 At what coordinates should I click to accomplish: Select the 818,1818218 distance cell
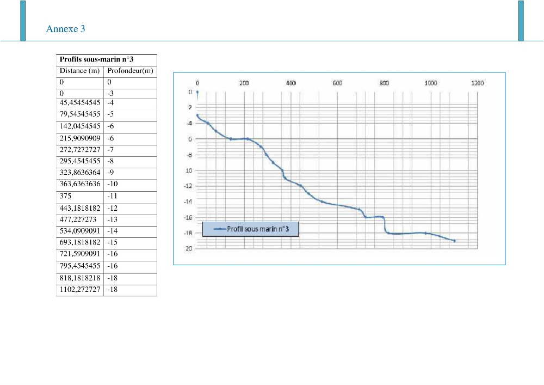pyautogui.click(x=80, y=278)
